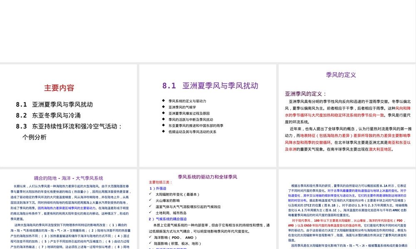The image size is (416, 249).
Task: Click the title 耦合的陆地 - 海洋 - 大气季风系统
Action: click(69, 178)
